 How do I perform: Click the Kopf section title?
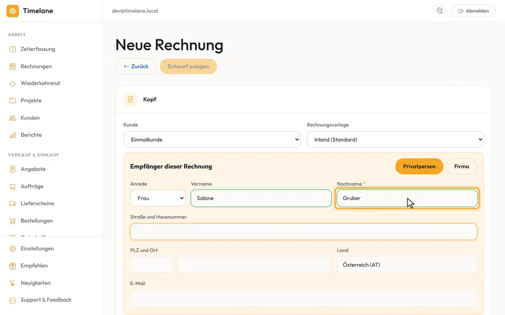pyautogui.click(x=150, y=99)
